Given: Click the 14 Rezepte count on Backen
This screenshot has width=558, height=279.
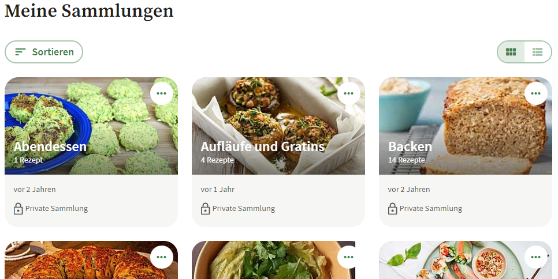Looking at the screenshot, I should (x=407, y=160).
